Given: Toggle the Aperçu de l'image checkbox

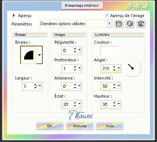Looking at the screenshot, I should click(x=107, y=15).
